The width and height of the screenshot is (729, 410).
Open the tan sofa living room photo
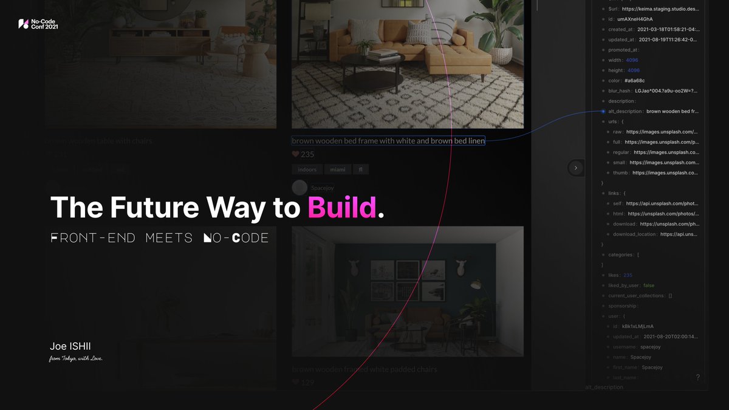[x=408, y=64]
